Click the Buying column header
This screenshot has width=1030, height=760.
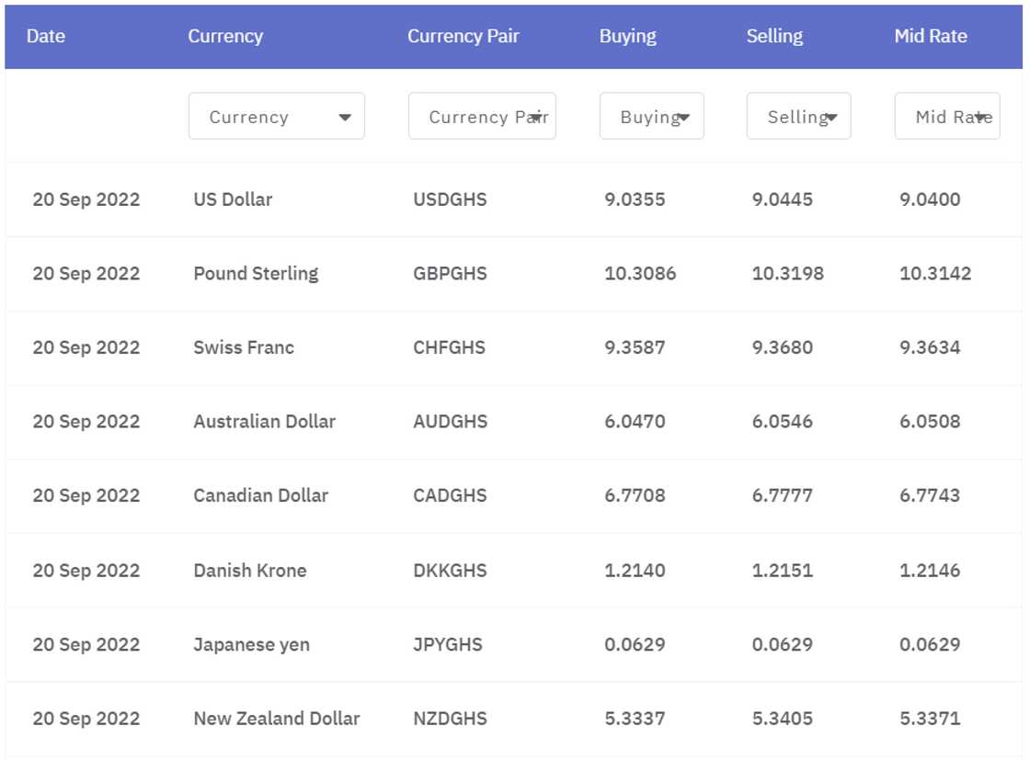point(628,36)
